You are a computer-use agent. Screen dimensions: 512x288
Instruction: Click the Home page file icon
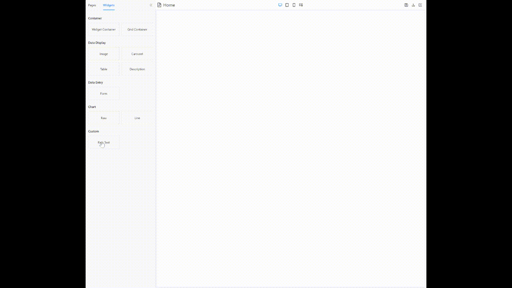tap(159, 5)
